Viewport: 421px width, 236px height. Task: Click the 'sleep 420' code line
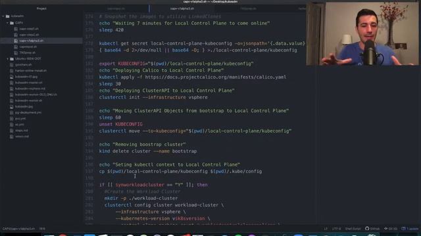pos(111,30)
